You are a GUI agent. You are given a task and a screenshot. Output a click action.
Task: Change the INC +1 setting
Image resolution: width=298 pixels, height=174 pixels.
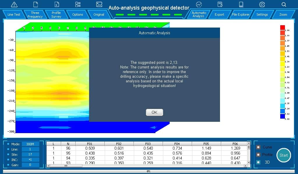click(x=30, y=159)
